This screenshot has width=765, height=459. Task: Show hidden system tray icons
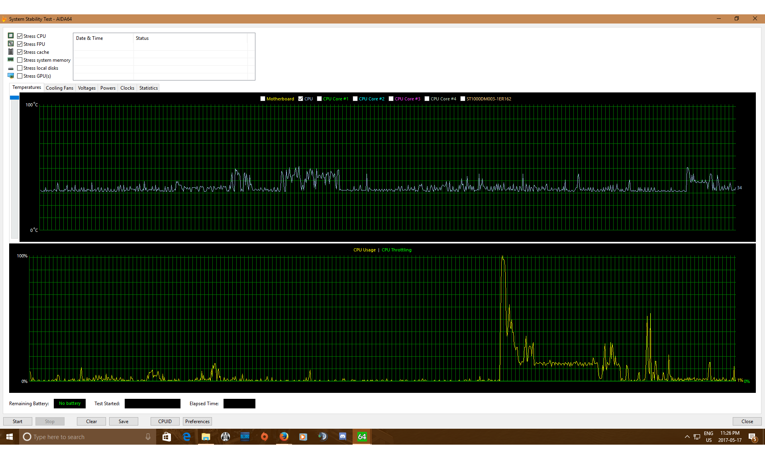click(x=687, y=437)
